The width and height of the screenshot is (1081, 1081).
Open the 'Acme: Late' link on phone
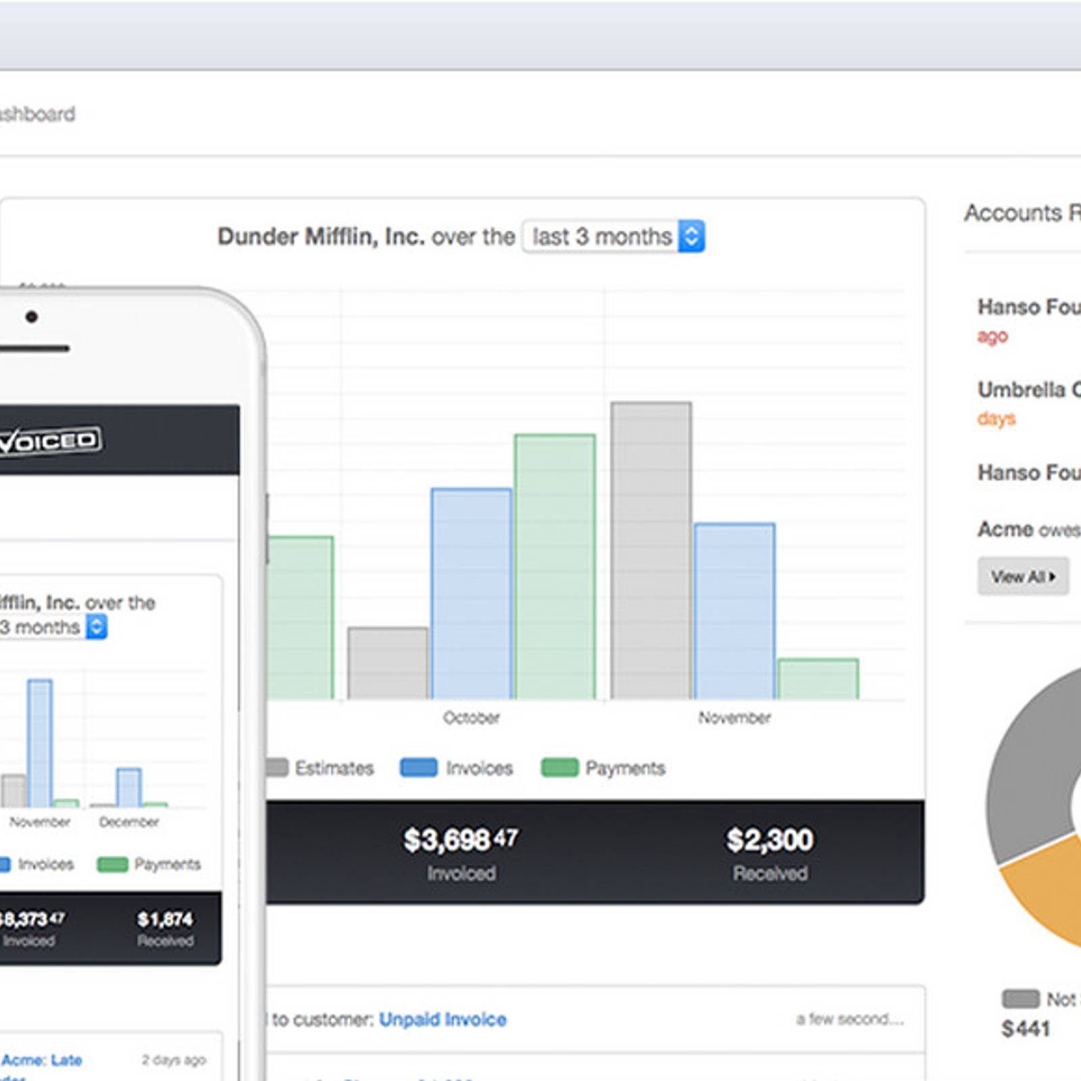(x=41, y=1060)
